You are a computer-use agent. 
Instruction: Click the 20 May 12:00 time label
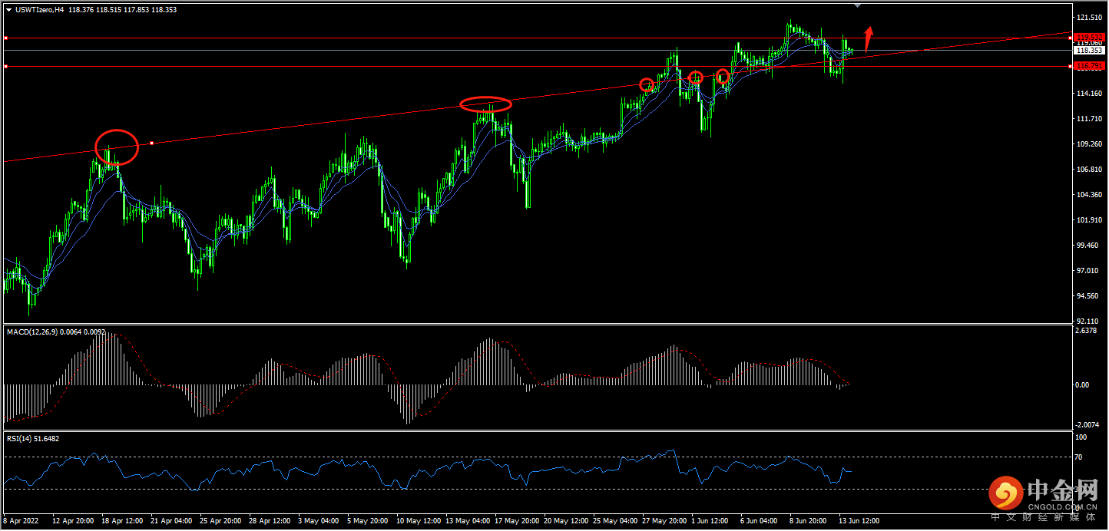(564, 520)
